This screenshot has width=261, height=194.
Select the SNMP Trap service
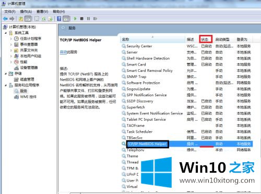click(x=187, y=76)
